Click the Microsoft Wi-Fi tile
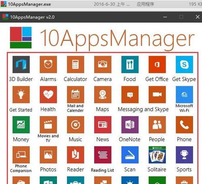The height and width of the screenshot is (184, 202). [x=184, y=95]
